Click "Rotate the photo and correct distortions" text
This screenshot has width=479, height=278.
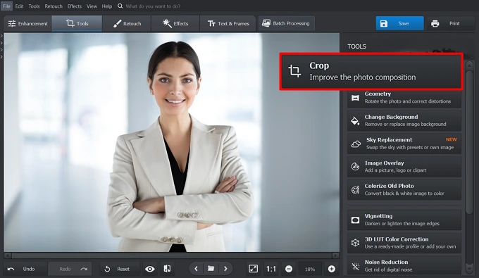click(x=408, y=101)
